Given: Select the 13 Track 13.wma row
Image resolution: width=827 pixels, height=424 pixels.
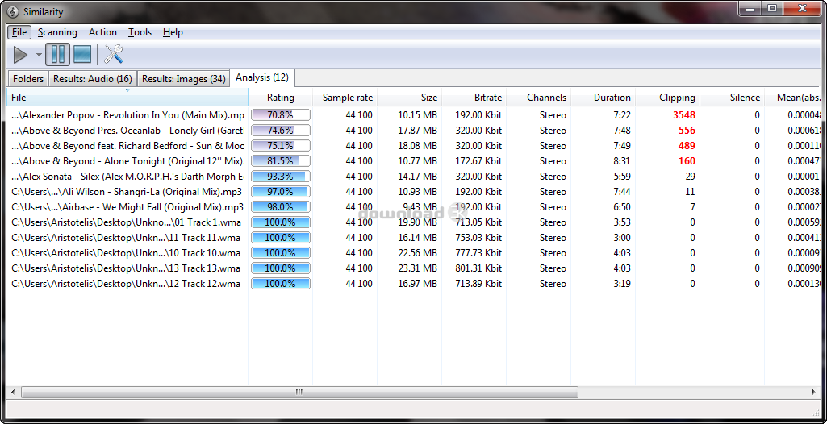Looking at the screenshot, I should [x=414, y=268].
